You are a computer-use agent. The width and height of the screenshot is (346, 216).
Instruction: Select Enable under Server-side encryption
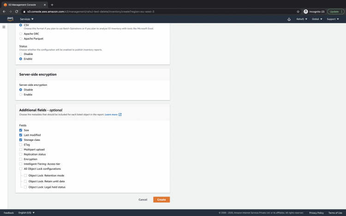20,95
